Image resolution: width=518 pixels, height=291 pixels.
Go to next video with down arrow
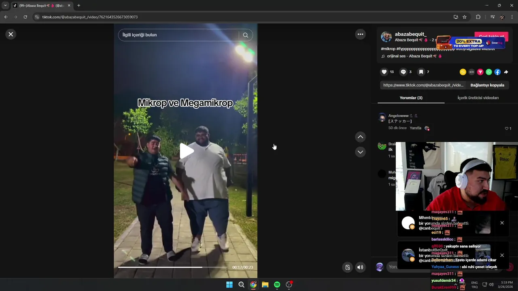coord(360,152)
